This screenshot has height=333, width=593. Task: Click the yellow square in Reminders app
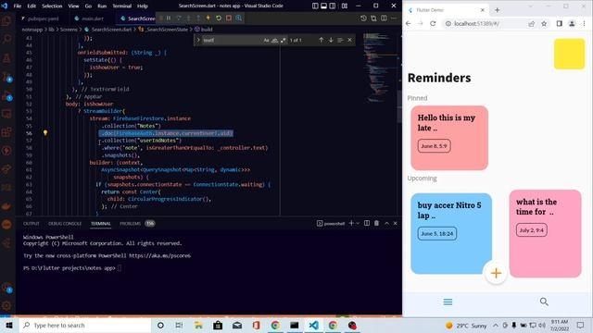[569, 54]
